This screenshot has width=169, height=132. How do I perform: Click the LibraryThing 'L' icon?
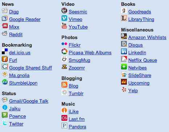[x=124, y=18]
